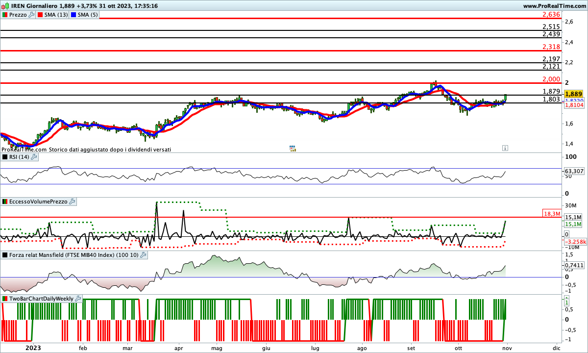
Task: Click the 2,197 level label
Action: pyautogui.click(x=551, y=59)
